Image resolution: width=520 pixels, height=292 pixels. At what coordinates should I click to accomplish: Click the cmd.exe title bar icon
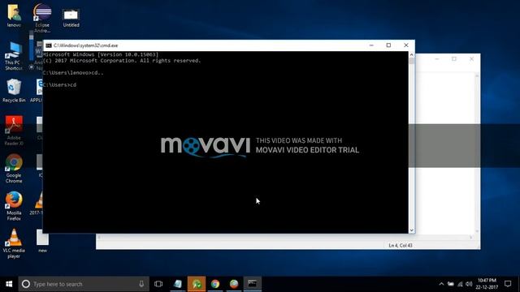click(x=49, y=45)
